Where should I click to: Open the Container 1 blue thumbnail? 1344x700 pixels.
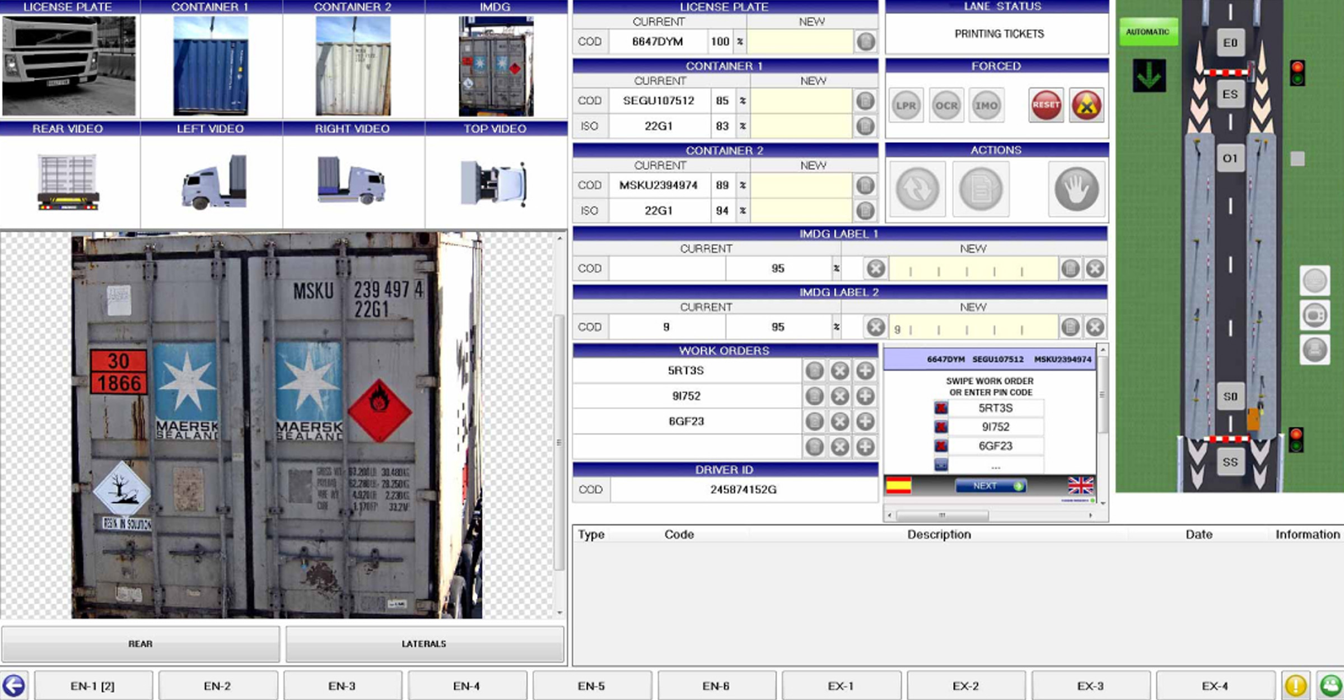[x=211, y=66]
